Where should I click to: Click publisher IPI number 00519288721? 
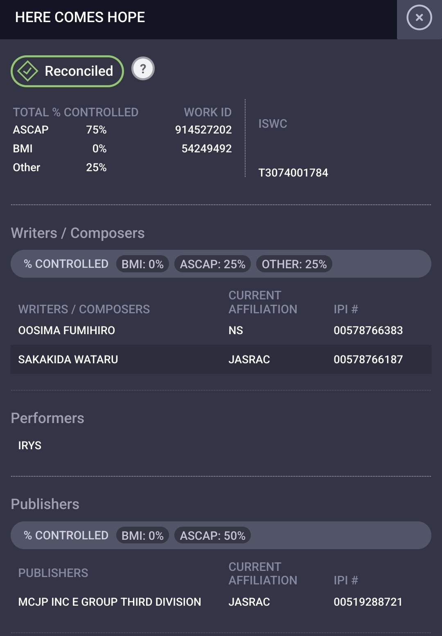(x=368, y=602)
